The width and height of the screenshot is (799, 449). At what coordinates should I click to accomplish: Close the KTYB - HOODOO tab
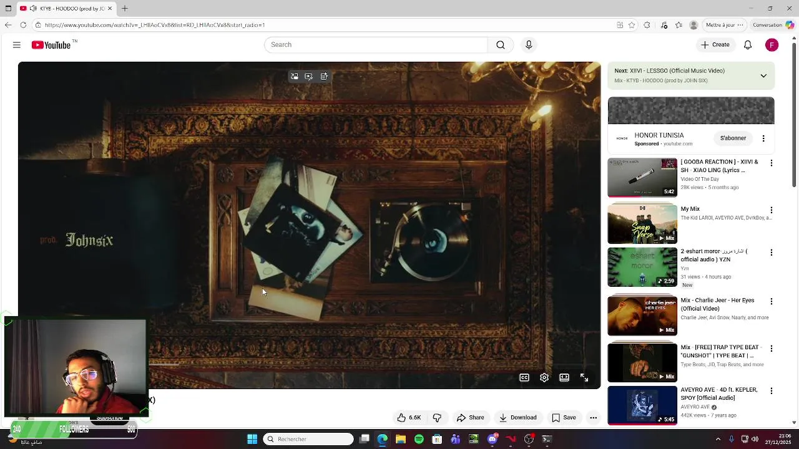coord(110,8)
